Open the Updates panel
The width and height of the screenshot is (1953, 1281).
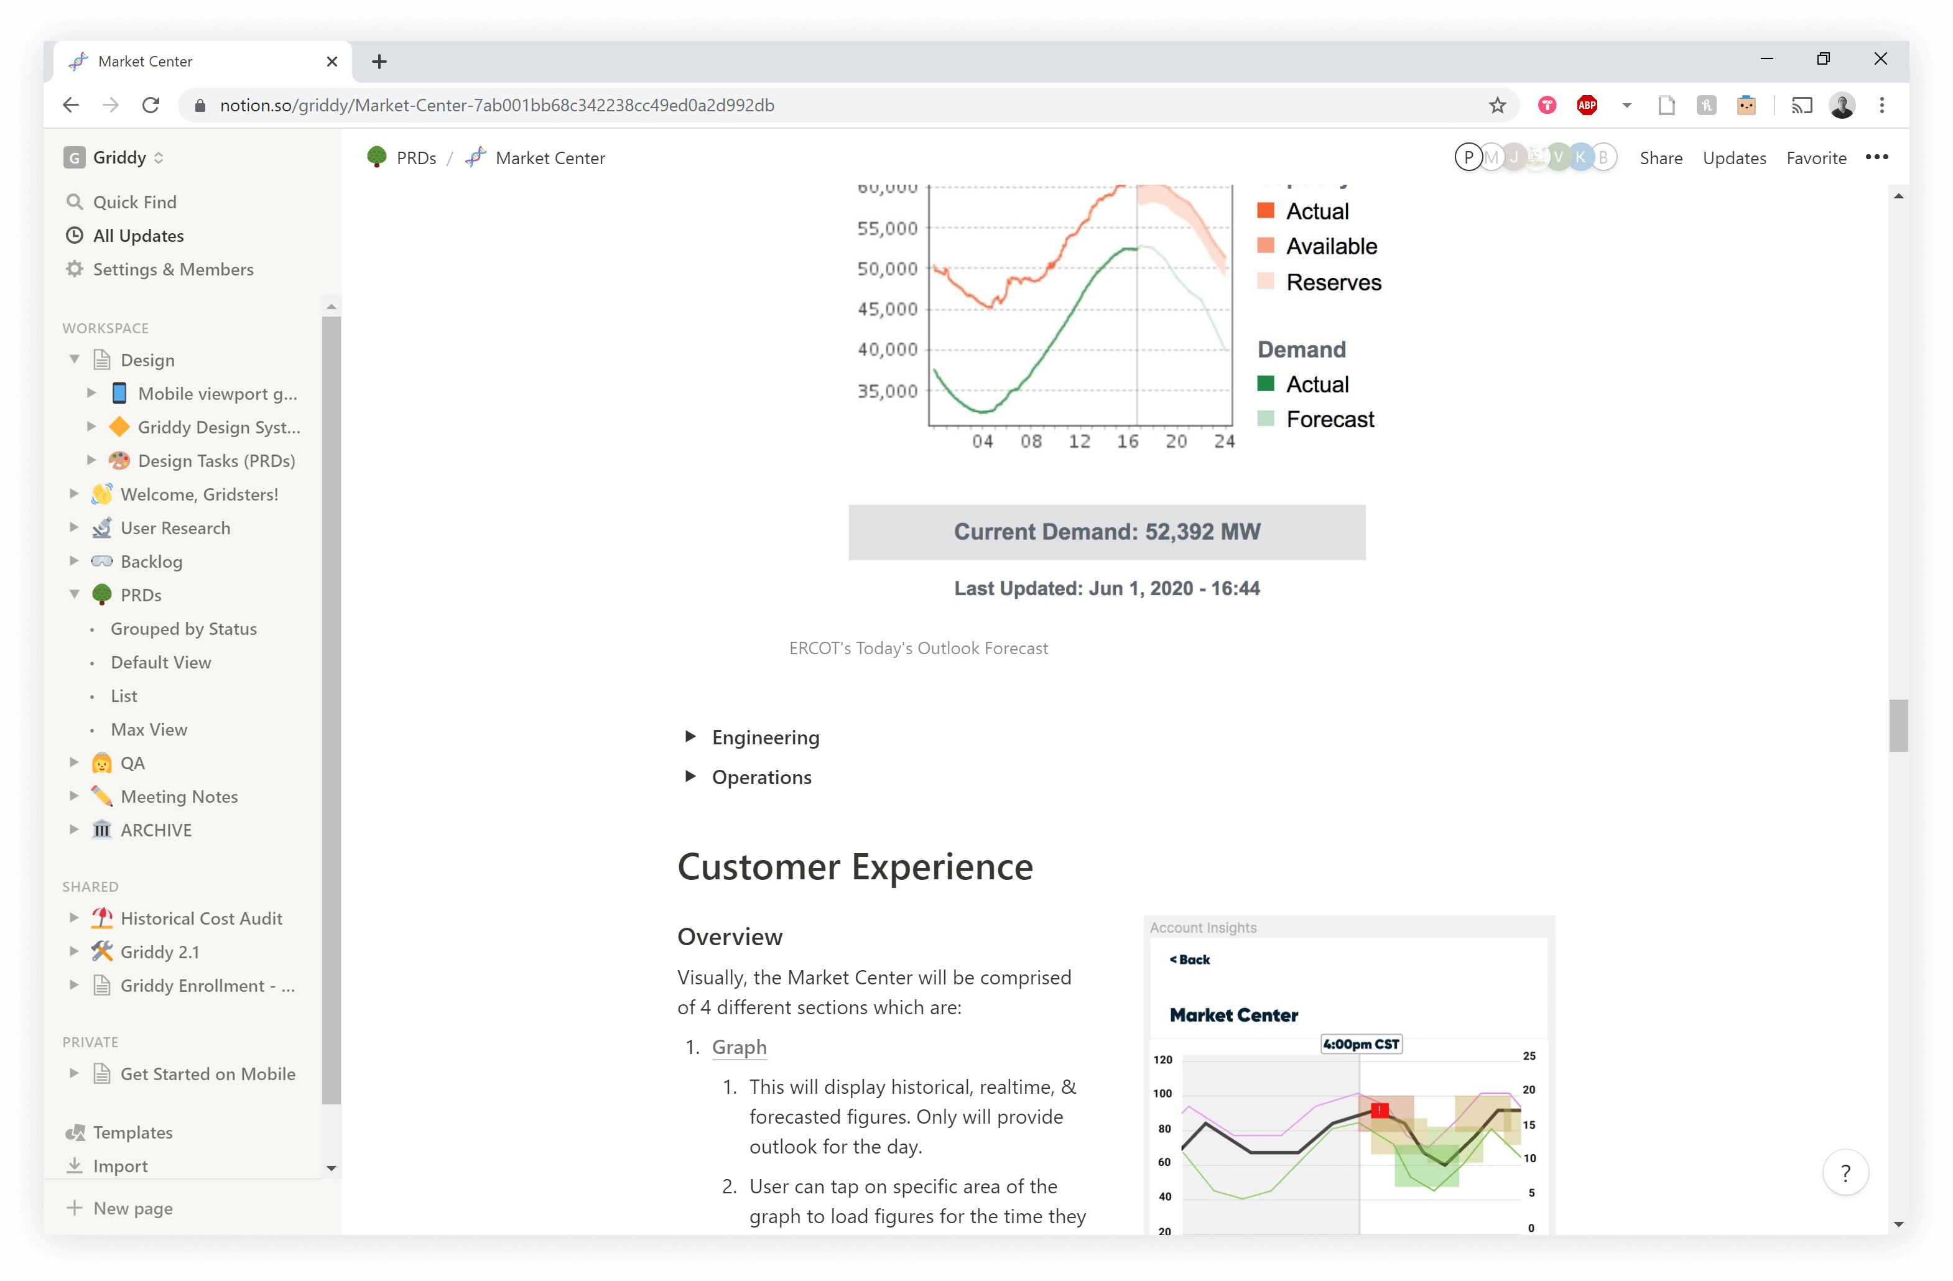point(1734,157)
